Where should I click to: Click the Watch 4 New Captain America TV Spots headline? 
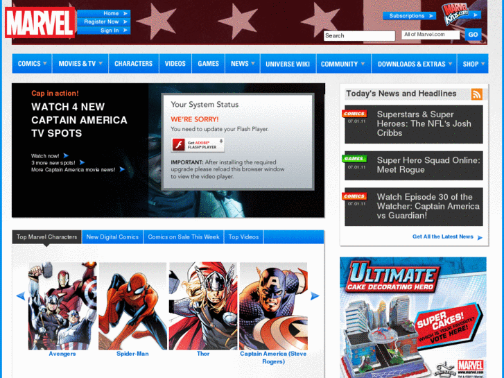point(79,120)
